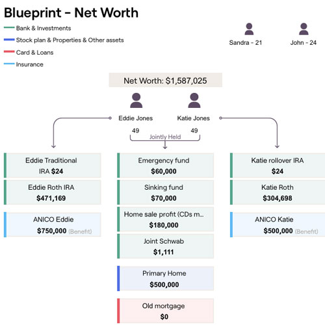
Task: Click the red Card & Loans legend line
Action: coord(9,52)
